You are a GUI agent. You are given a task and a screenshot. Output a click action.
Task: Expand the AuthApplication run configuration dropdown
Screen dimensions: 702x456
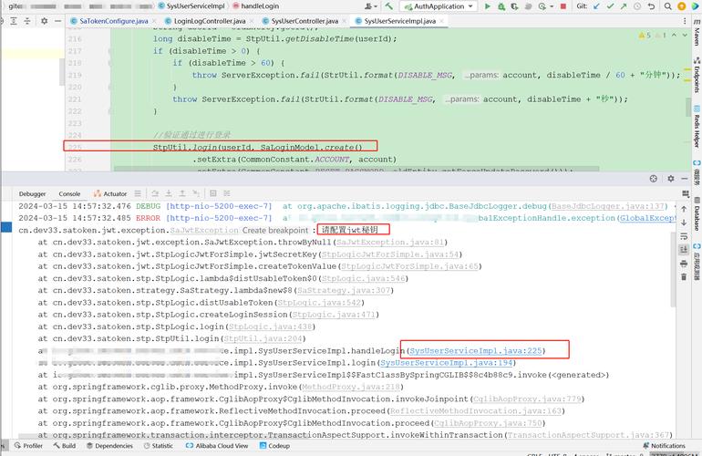470,6
